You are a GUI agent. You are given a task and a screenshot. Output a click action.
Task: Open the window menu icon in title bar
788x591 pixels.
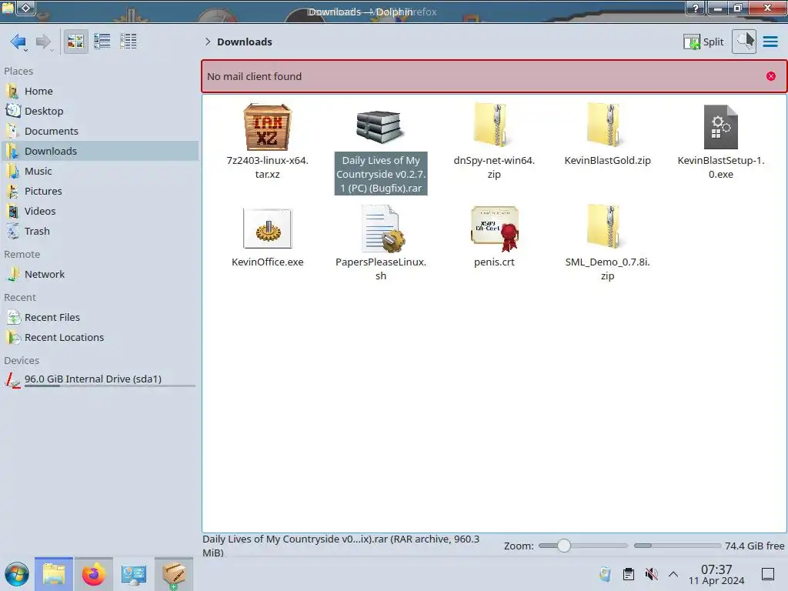[8, 8]
